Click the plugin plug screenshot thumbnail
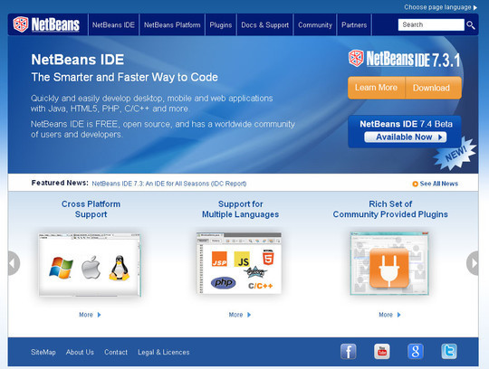 pyautogui.click(x=389, y=263)
